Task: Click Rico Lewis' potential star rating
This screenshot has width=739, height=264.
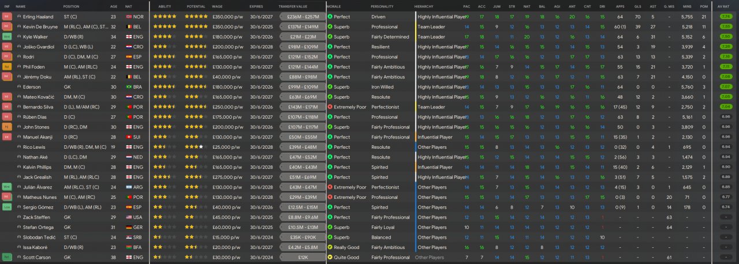Action: tap(196, 147)
